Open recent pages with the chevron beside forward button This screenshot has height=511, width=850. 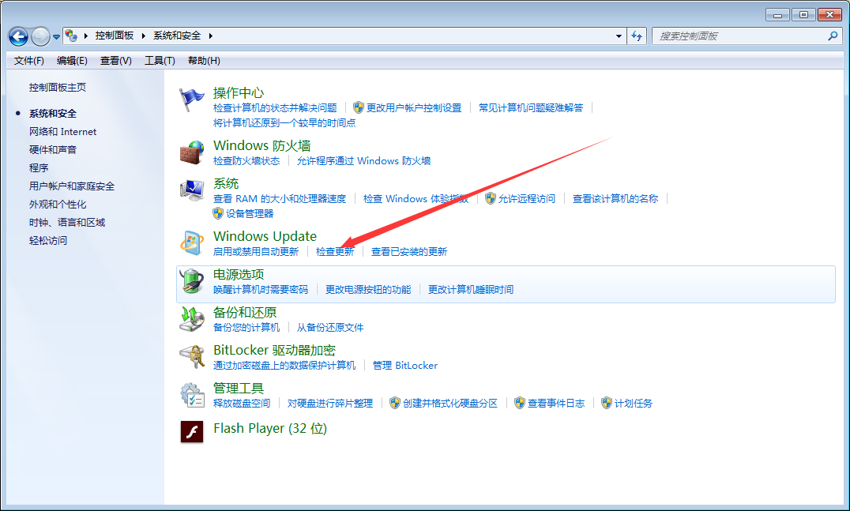[x=56, y=36]
